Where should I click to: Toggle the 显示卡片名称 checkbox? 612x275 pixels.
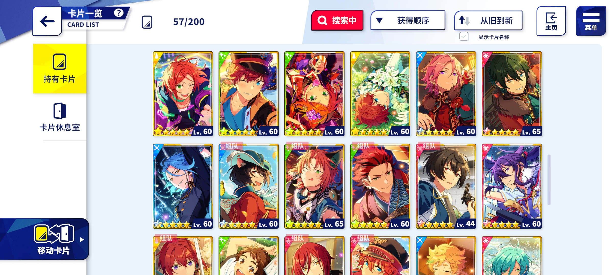pyautogui.click(x=464, y=36)
